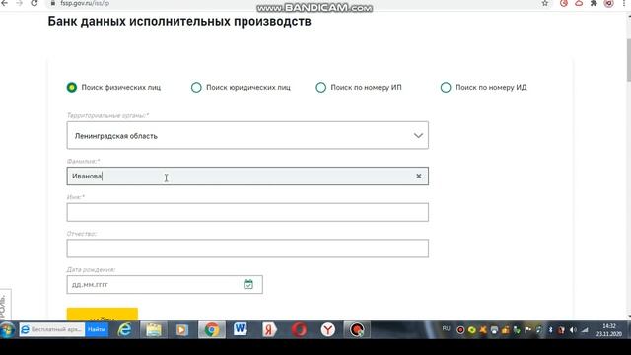Open Microsoft Word from taskbar
The height and width of the screenshot is (355, 631).
click(x=241, y=330)
